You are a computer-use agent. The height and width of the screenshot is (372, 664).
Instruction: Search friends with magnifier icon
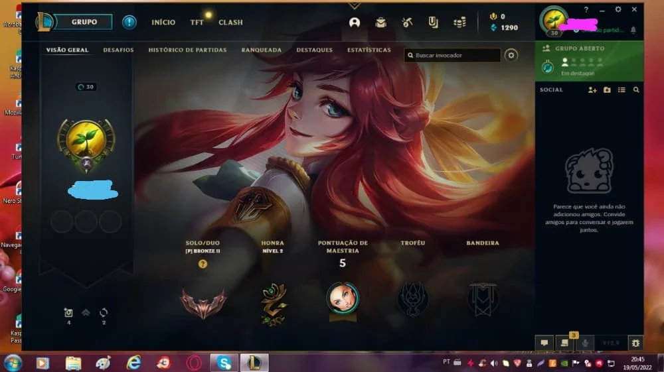click(636, 90)
